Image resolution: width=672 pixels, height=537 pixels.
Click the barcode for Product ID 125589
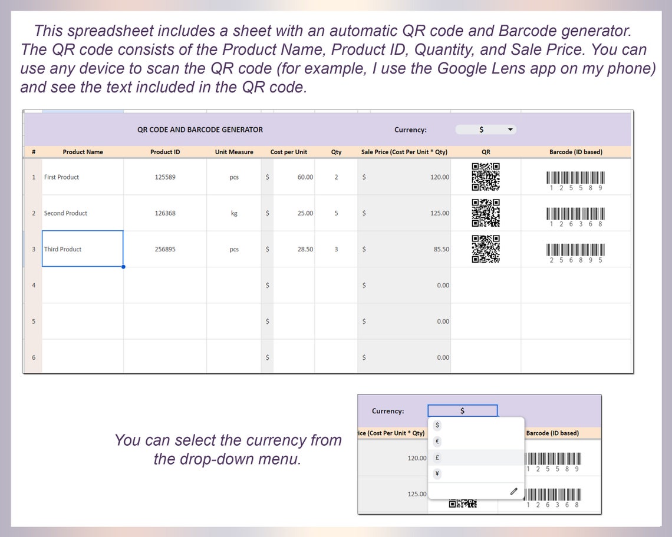click(x=575, y=178)
